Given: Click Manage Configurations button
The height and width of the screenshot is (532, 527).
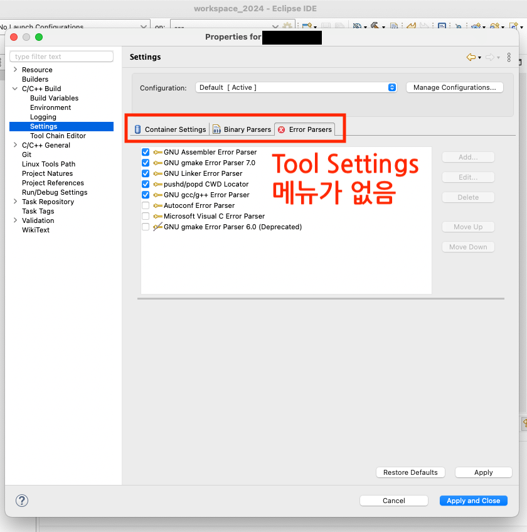Looking at the screenshot, I should tap(454, 87).
